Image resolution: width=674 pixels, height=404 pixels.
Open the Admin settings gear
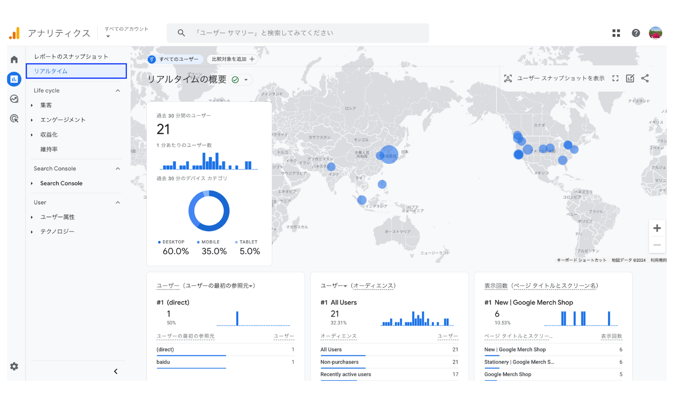pos(14,366)
